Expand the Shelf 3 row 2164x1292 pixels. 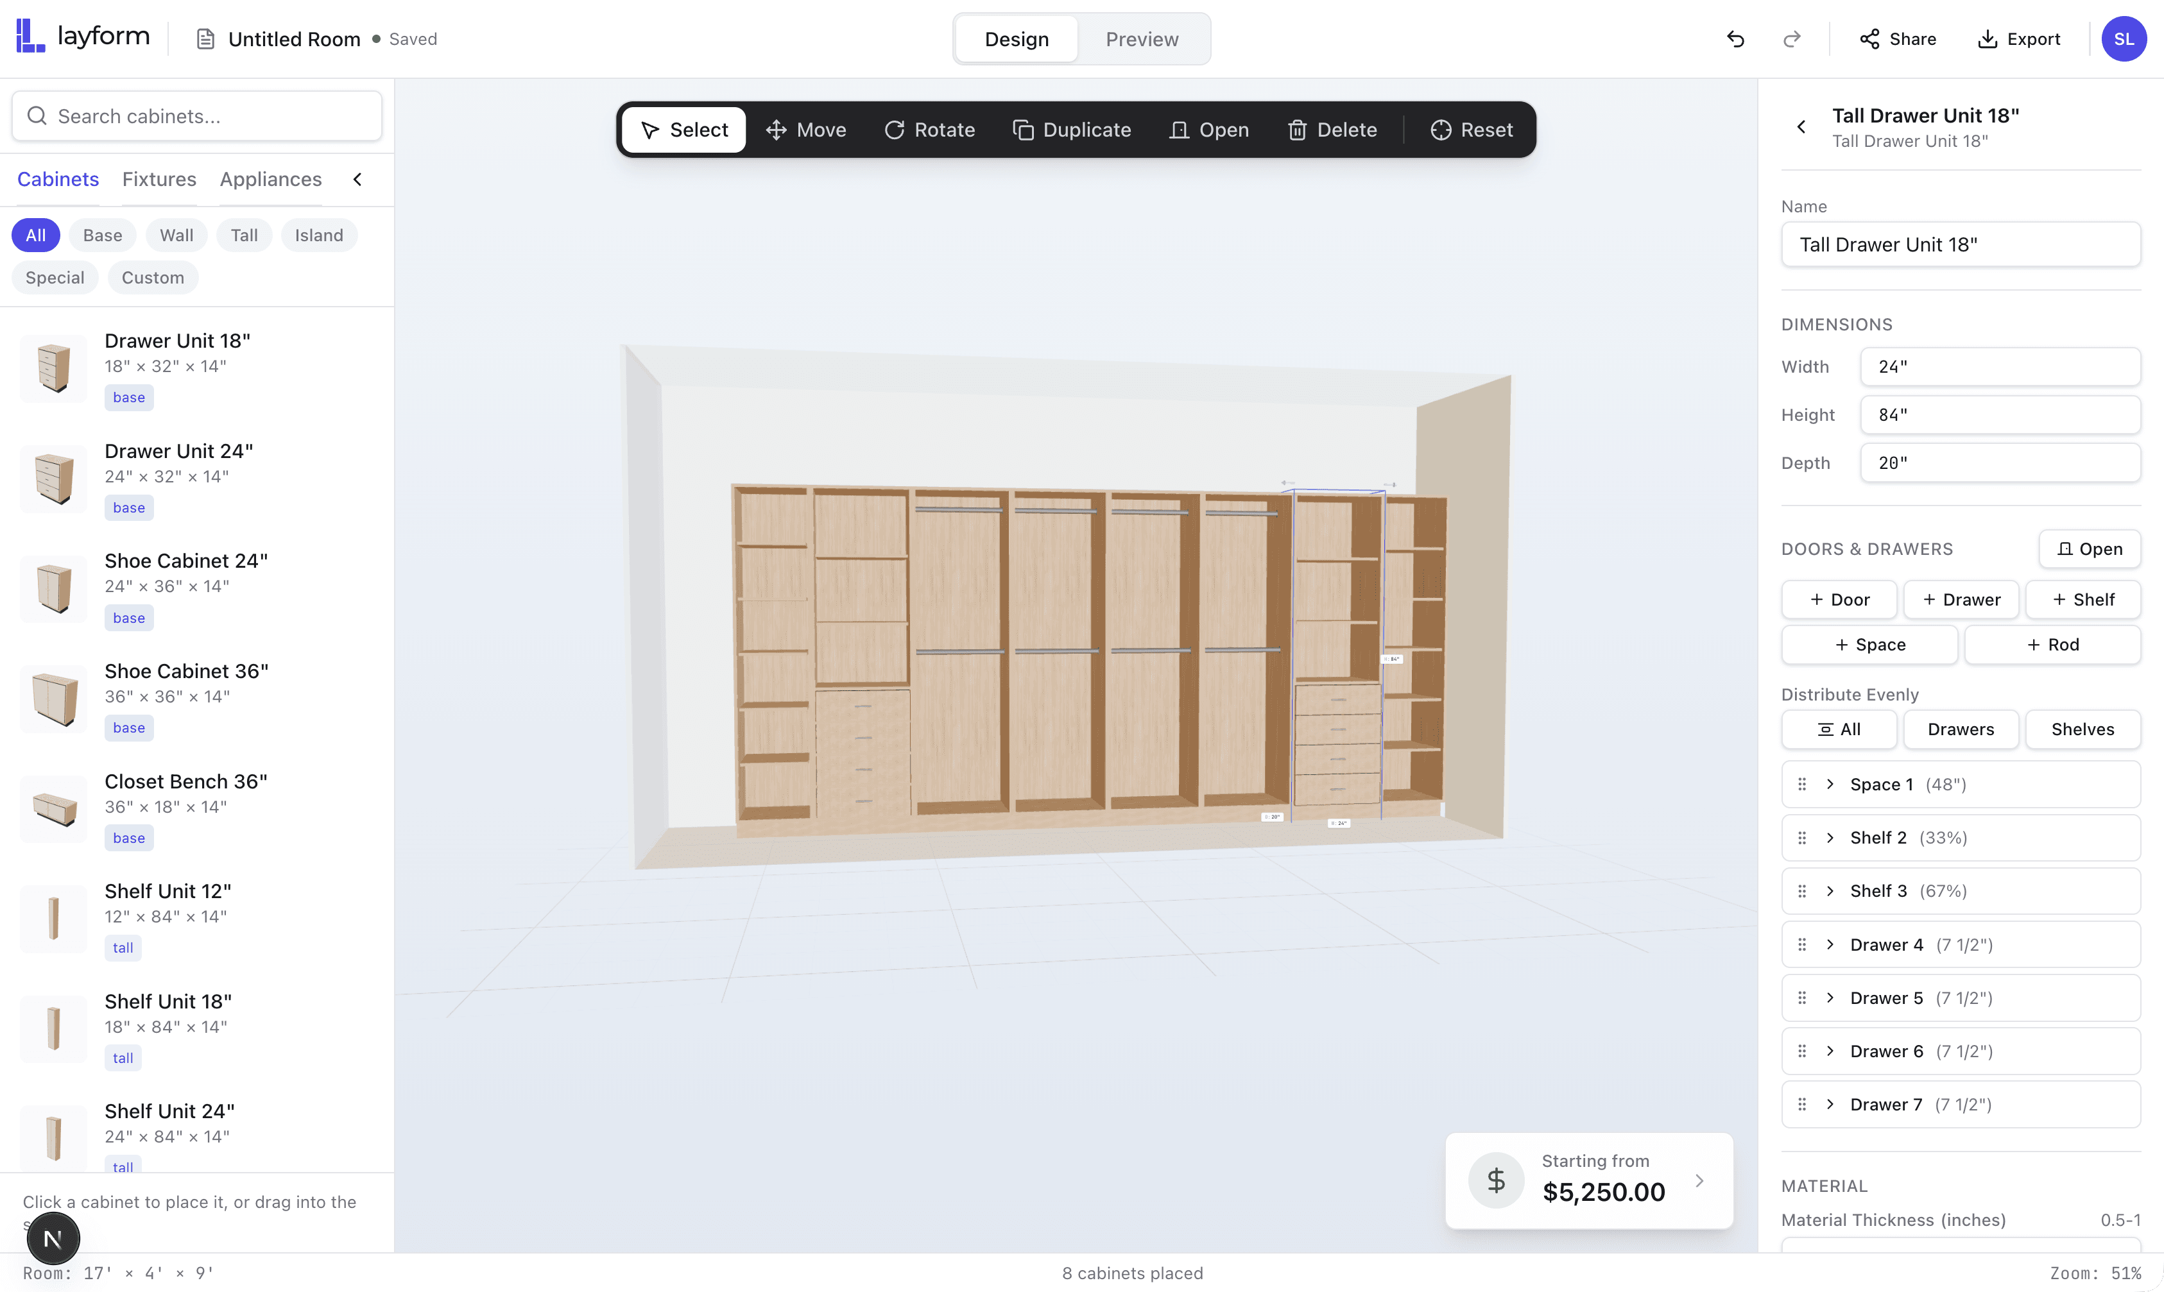[1830, 890]
